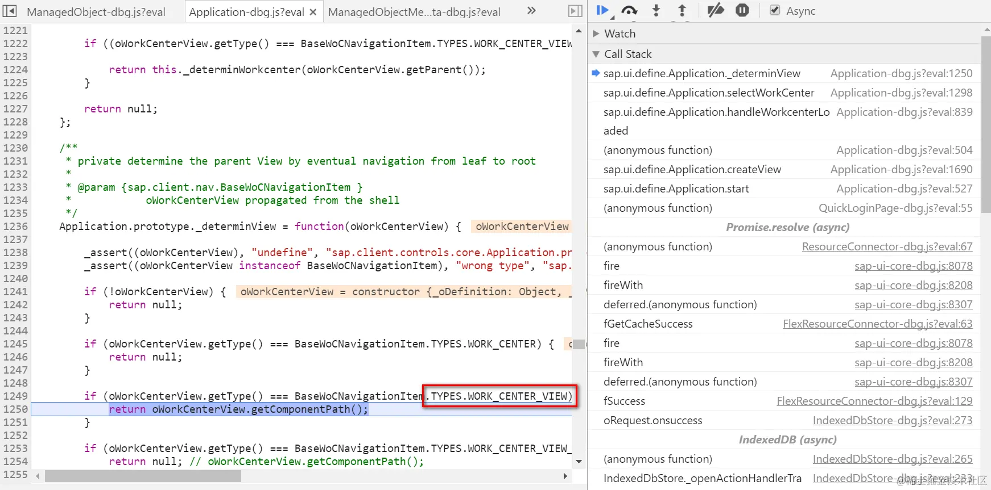Close the Application-dbg.js?eval tab
The height and width of the screenshot is (490, 991).
[313, 12]
